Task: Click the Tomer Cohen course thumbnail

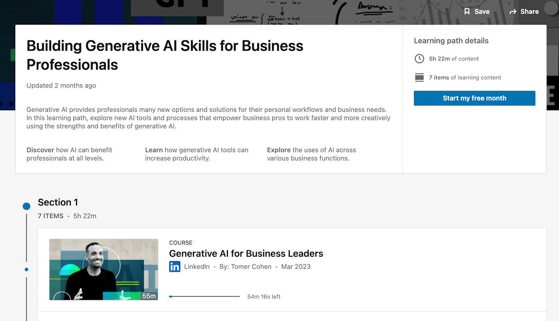Action: click(104, 269)
